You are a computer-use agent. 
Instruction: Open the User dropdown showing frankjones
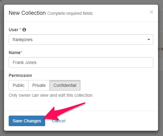point(81,40)
